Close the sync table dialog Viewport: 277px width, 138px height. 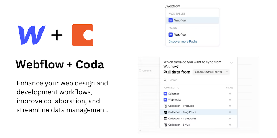pos(232,63)
